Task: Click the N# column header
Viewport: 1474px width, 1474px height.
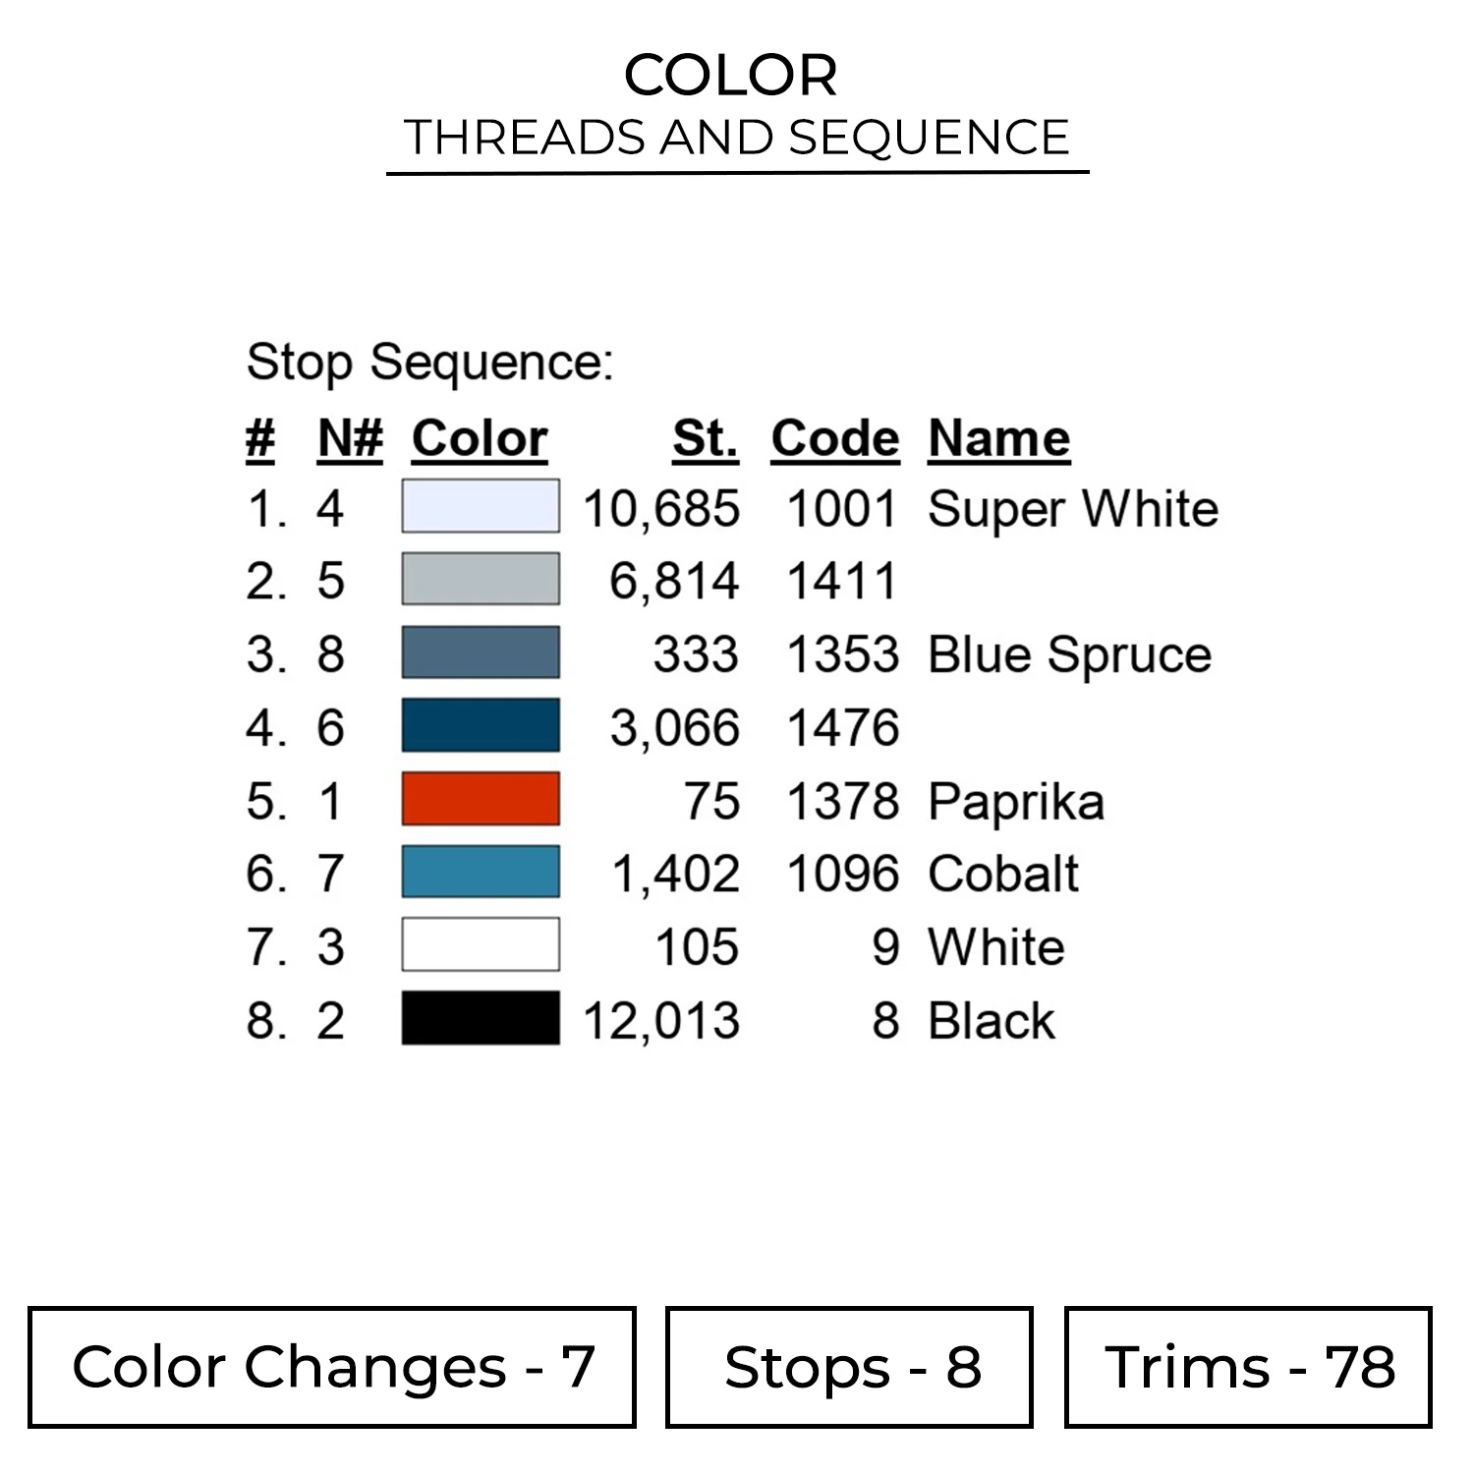Action: [x=350, y=438]
